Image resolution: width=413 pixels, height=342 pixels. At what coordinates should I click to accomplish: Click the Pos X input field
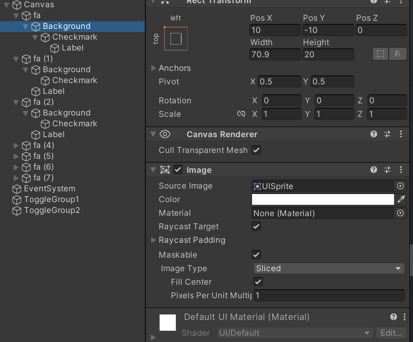[275, 30]
